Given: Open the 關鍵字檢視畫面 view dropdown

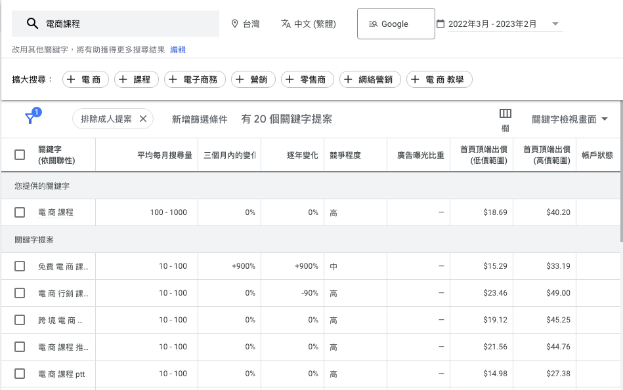Looking at the screenshot, I should [570, 119].
